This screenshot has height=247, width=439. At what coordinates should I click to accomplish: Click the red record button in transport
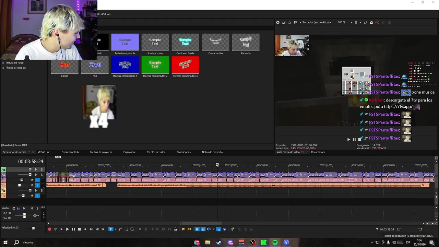pos(49,229)
